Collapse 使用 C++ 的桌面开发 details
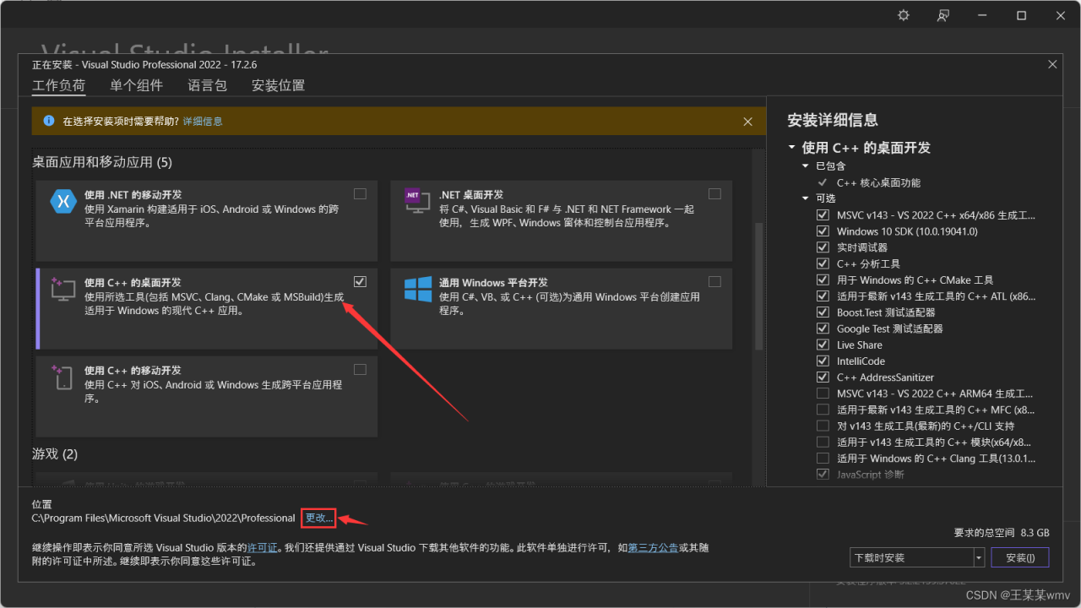The height and width of the screenshot is (608, 1081). pos(792,148)
